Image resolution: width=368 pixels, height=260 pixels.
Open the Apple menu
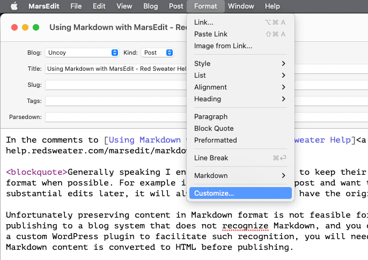[x=14, y=6]
